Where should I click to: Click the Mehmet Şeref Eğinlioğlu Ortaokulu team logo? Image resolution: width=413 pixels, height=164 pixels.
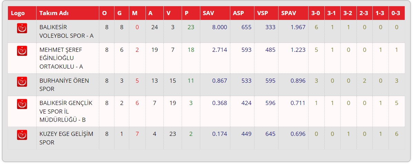coord(22,51)
